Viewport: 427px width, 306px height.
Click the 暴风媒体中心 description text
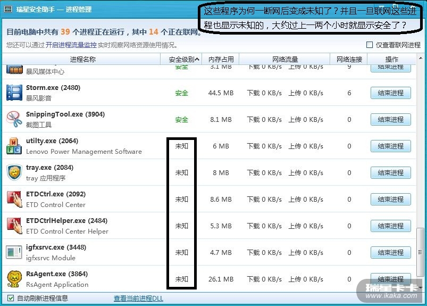tap(45, 72)
